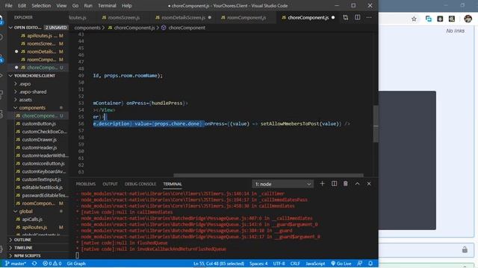This screenshot has height=268, width=478.
Task: Collapse the YOURCHORES.CLIENT folder section
Action: (38, 76)
